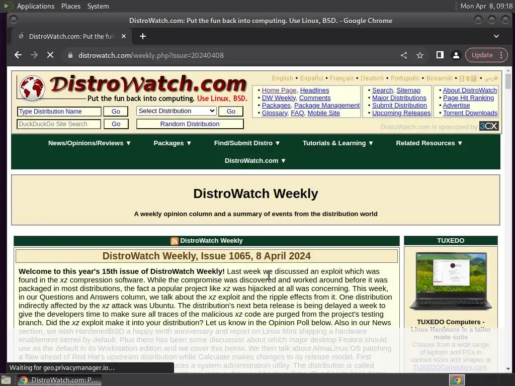The height and width of the screenshot is (386, 515).
Task: Open a new tab with plus icon
Action: [142, 36]
